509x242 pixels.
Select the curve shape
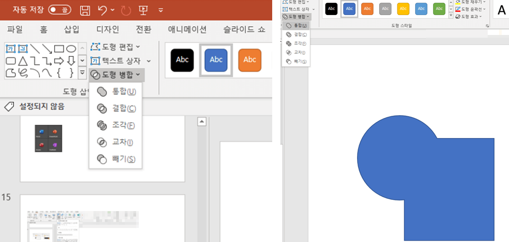pos(47,73)
